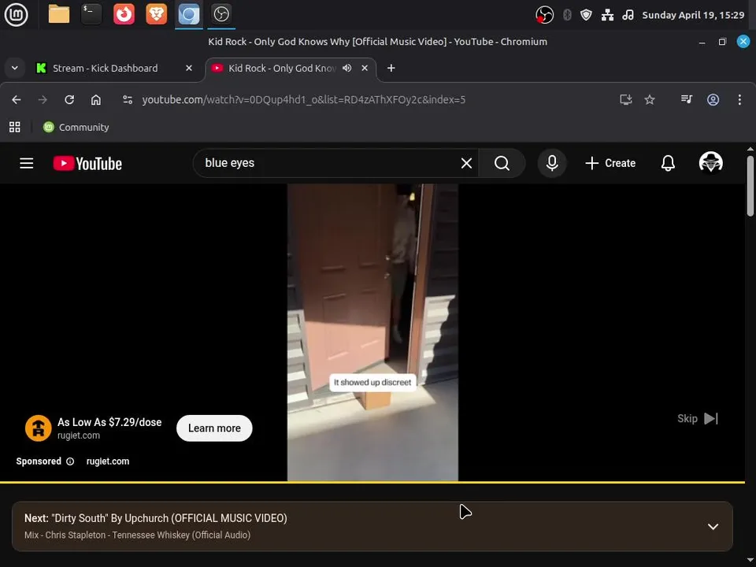Close the Kick Dashboard tab
This screenshot has width=756, height=567.
click(189, 68)
